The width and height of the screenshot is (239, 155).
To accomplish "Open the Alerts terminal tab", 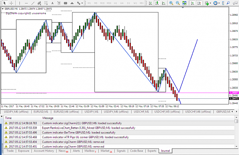I will (76, 151).
